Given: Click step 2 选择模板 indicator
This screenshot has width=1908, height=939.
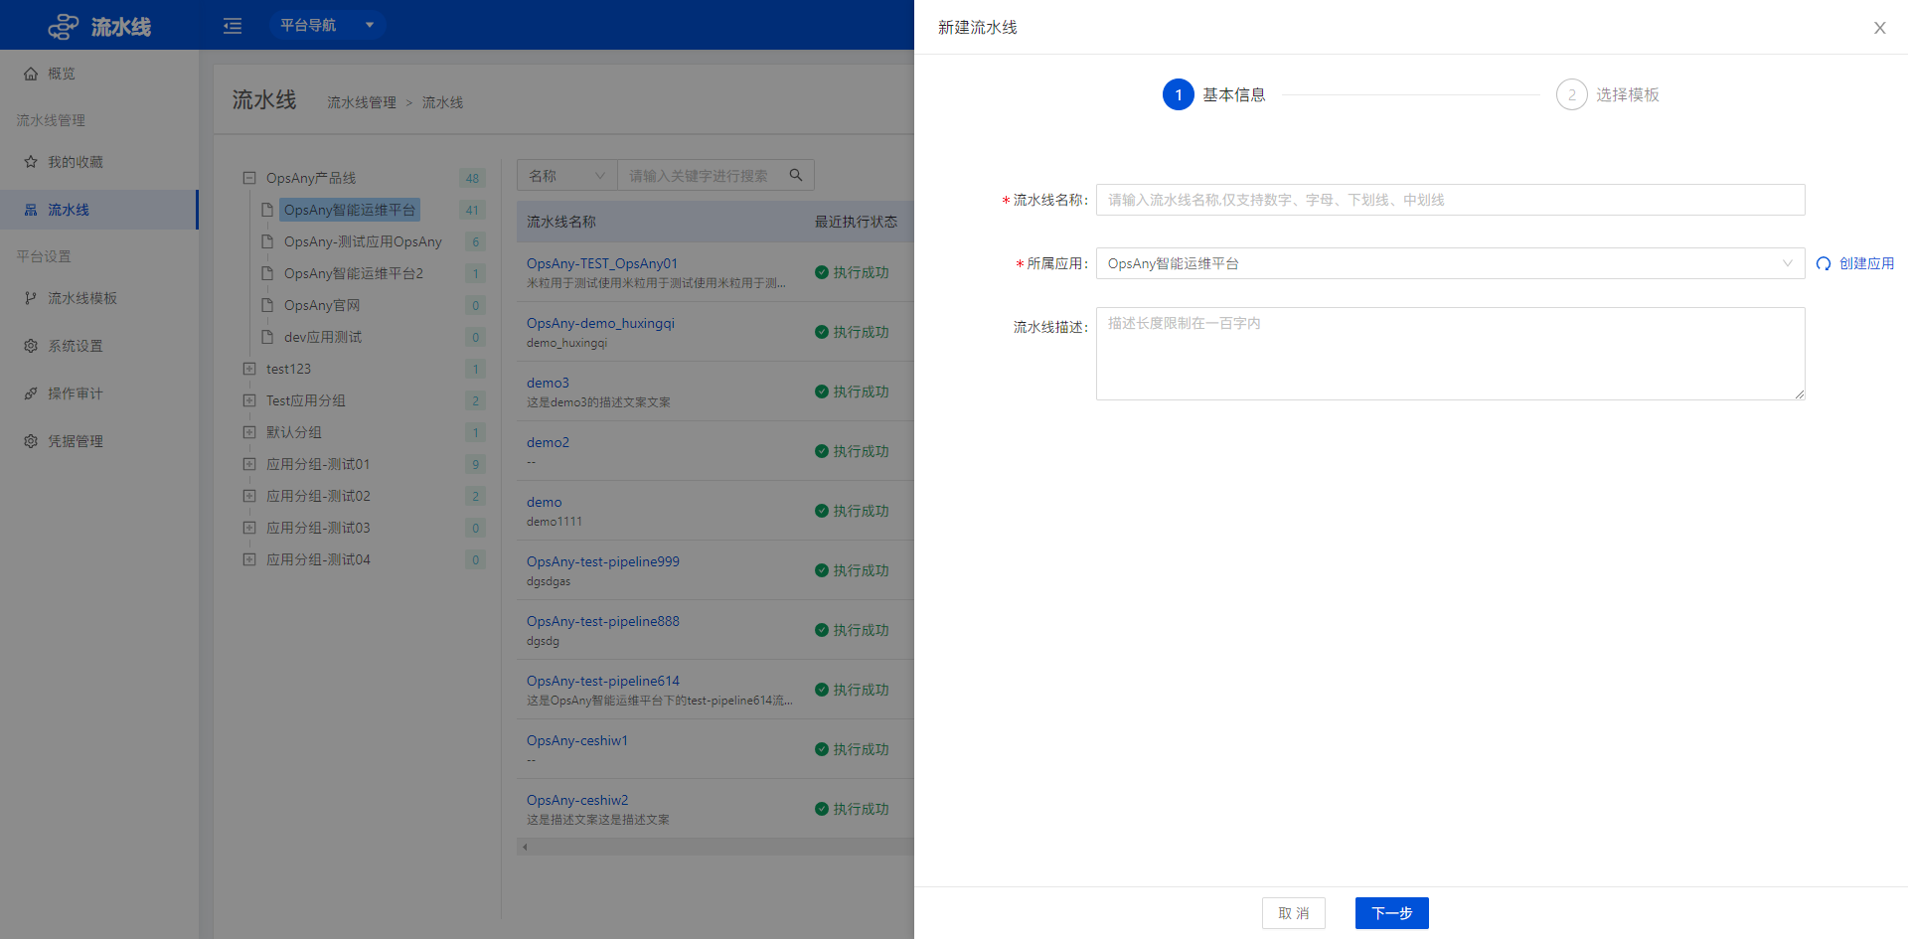Looking at the screenshot, I should coord(1572,94).
